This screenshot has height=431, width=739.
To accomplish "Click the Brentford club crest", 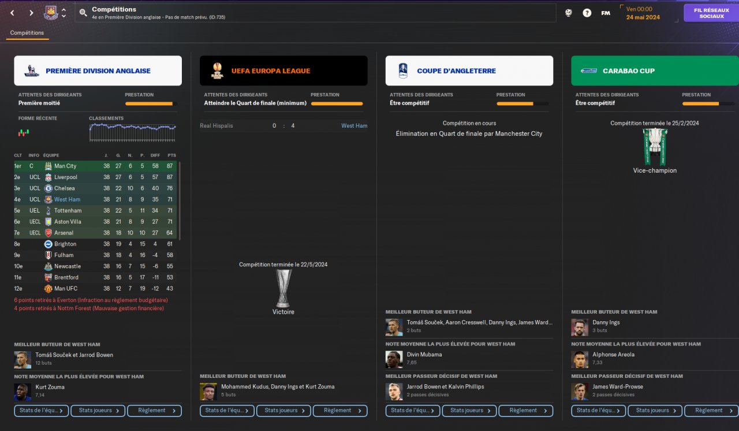I will pos(48,278).
